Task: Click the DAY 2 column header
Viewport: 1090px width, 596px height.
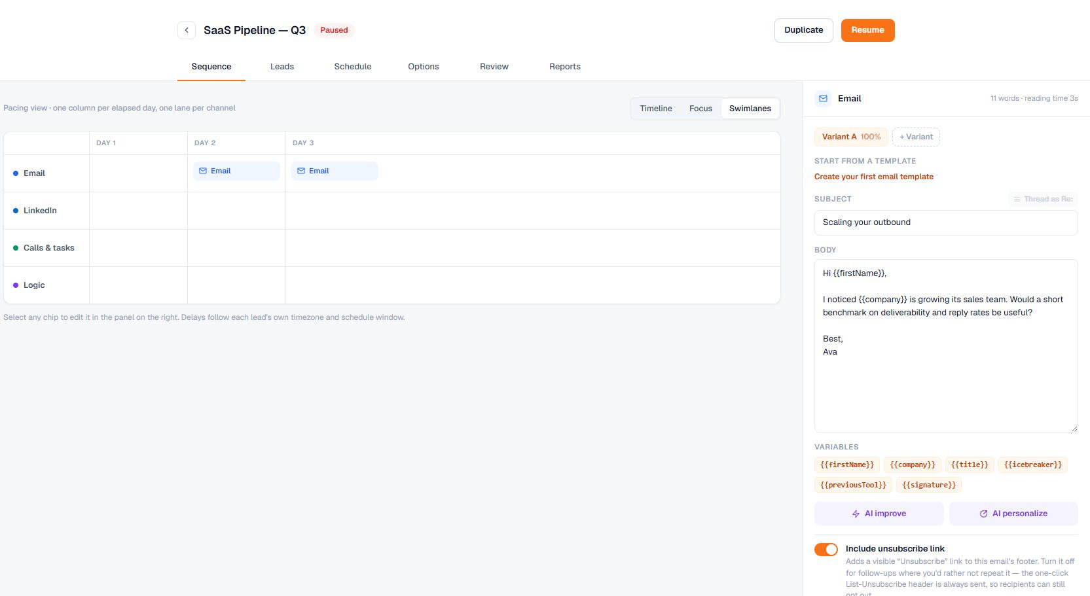Action: click(205, 143)
